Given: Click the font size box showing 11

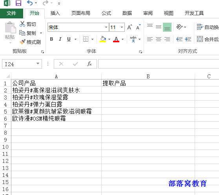Looking at the screenshot, I should coord(115,27).
